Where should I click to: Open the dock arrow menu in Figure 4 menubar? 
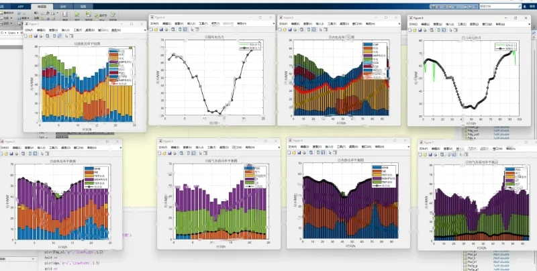coord(274,23)
